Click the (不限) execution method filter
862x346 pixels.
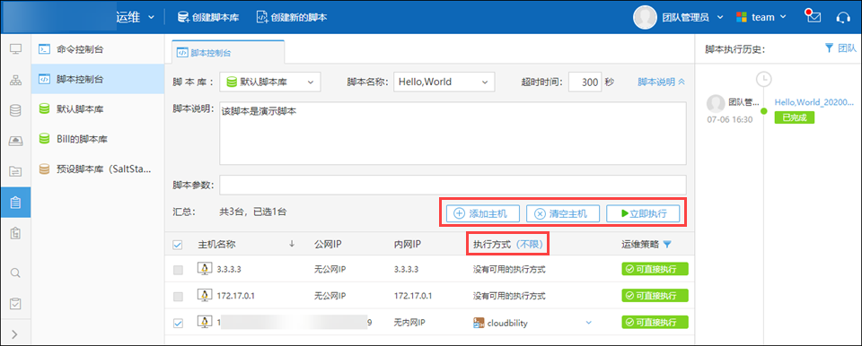point(529,245)
